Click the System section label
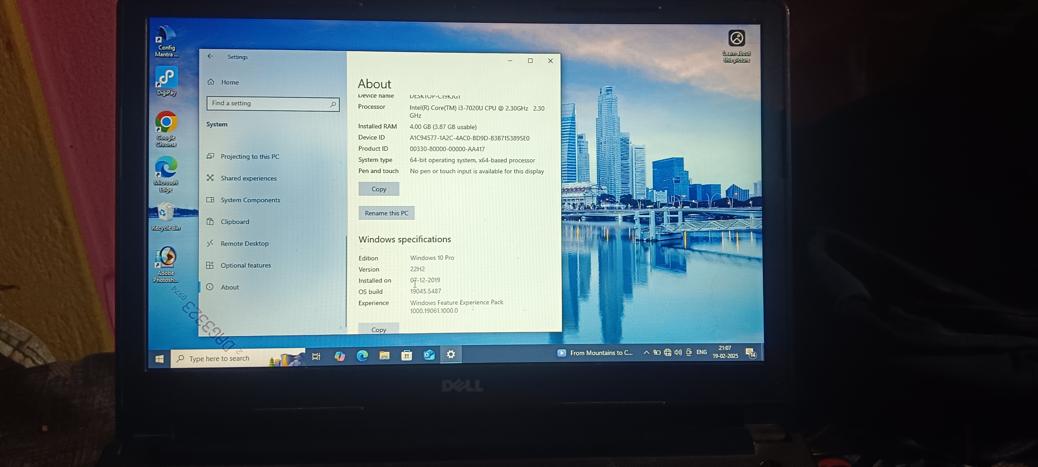Screen dimensions: 1038x467 pyautogui.click(x=217, y=124)
